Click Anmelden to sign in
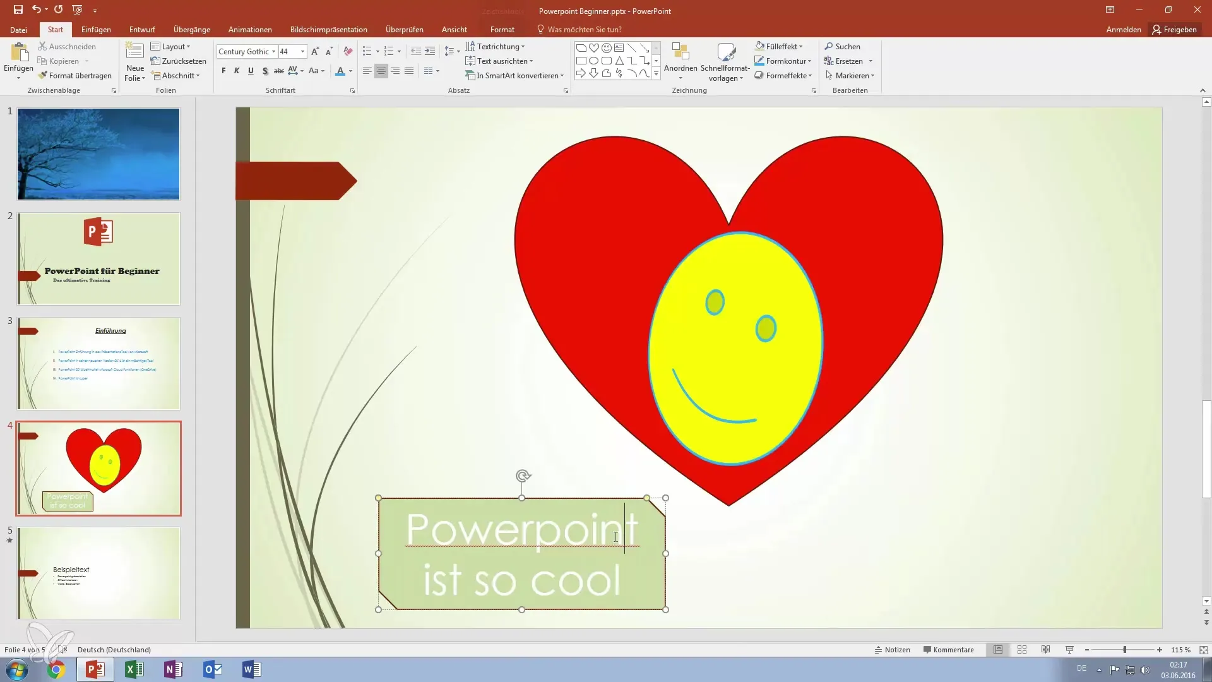Screen dimensions: 1212x682 1124,30
